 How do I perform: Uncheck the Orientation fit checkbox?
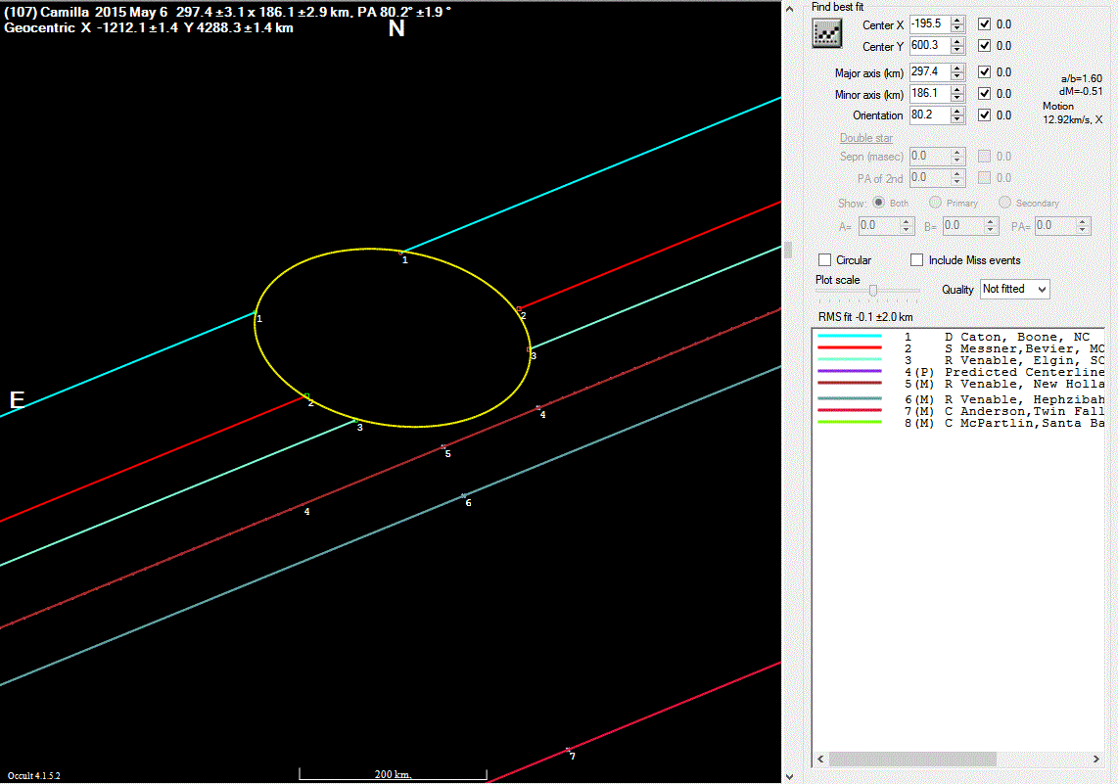point(984,115)
